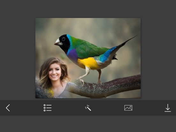176x132 pixels.
Task: Tap the download save icon
Action: click(168, 108)
